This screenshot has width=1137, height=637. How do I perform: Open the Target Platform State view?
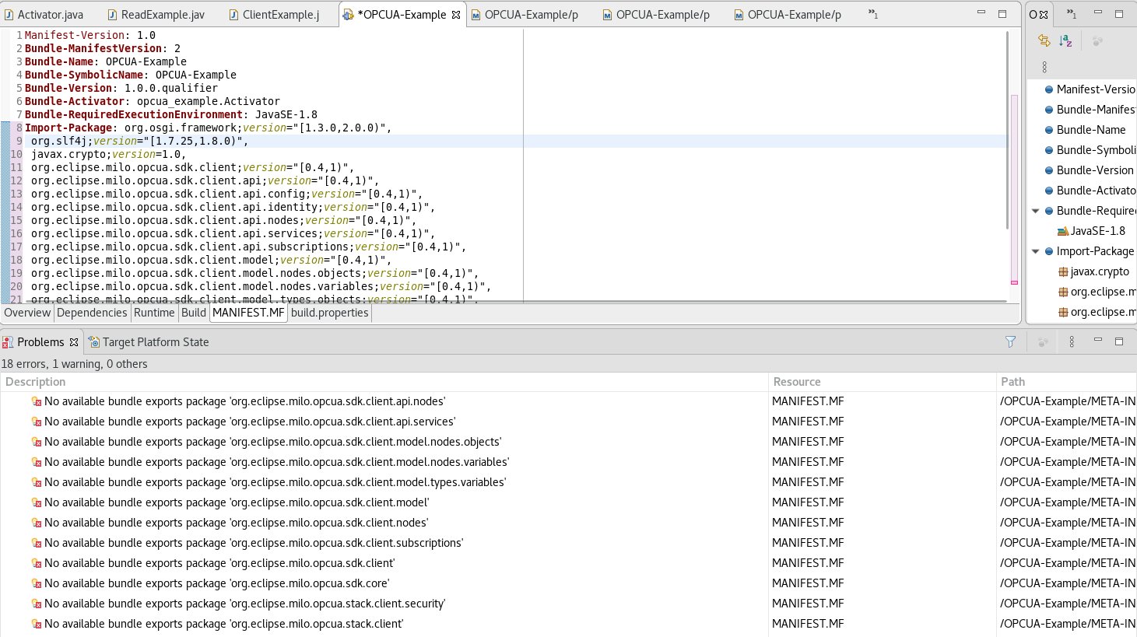click(149, 341)
